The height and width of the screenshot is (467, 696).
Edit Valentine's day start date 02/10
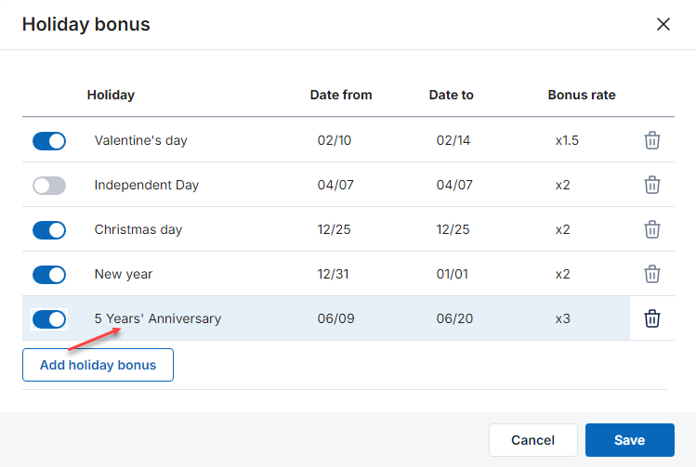coord(335,140)
